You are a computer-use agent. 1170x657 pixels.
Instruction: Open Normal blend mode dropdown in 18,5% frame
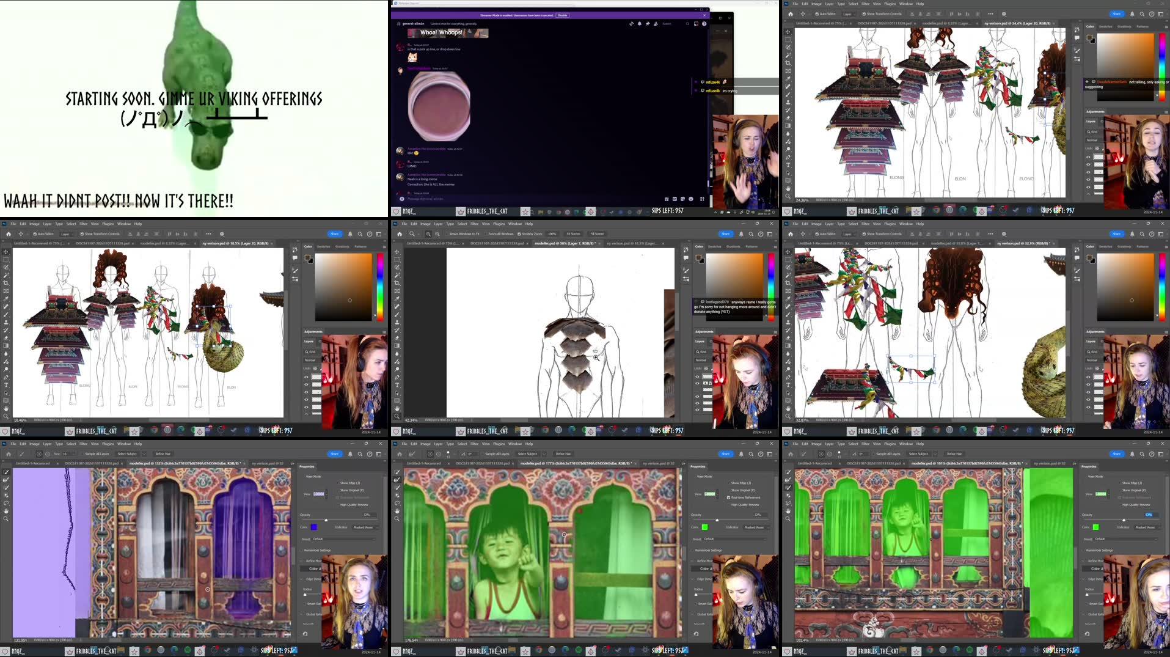coord(312,360)
